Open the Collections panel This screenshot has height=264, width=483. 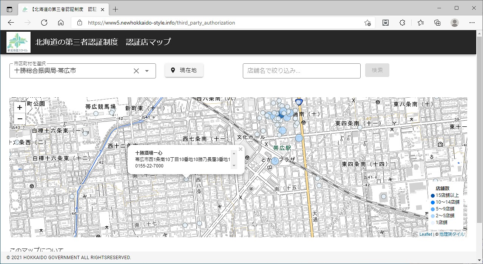tap(437, 23)
